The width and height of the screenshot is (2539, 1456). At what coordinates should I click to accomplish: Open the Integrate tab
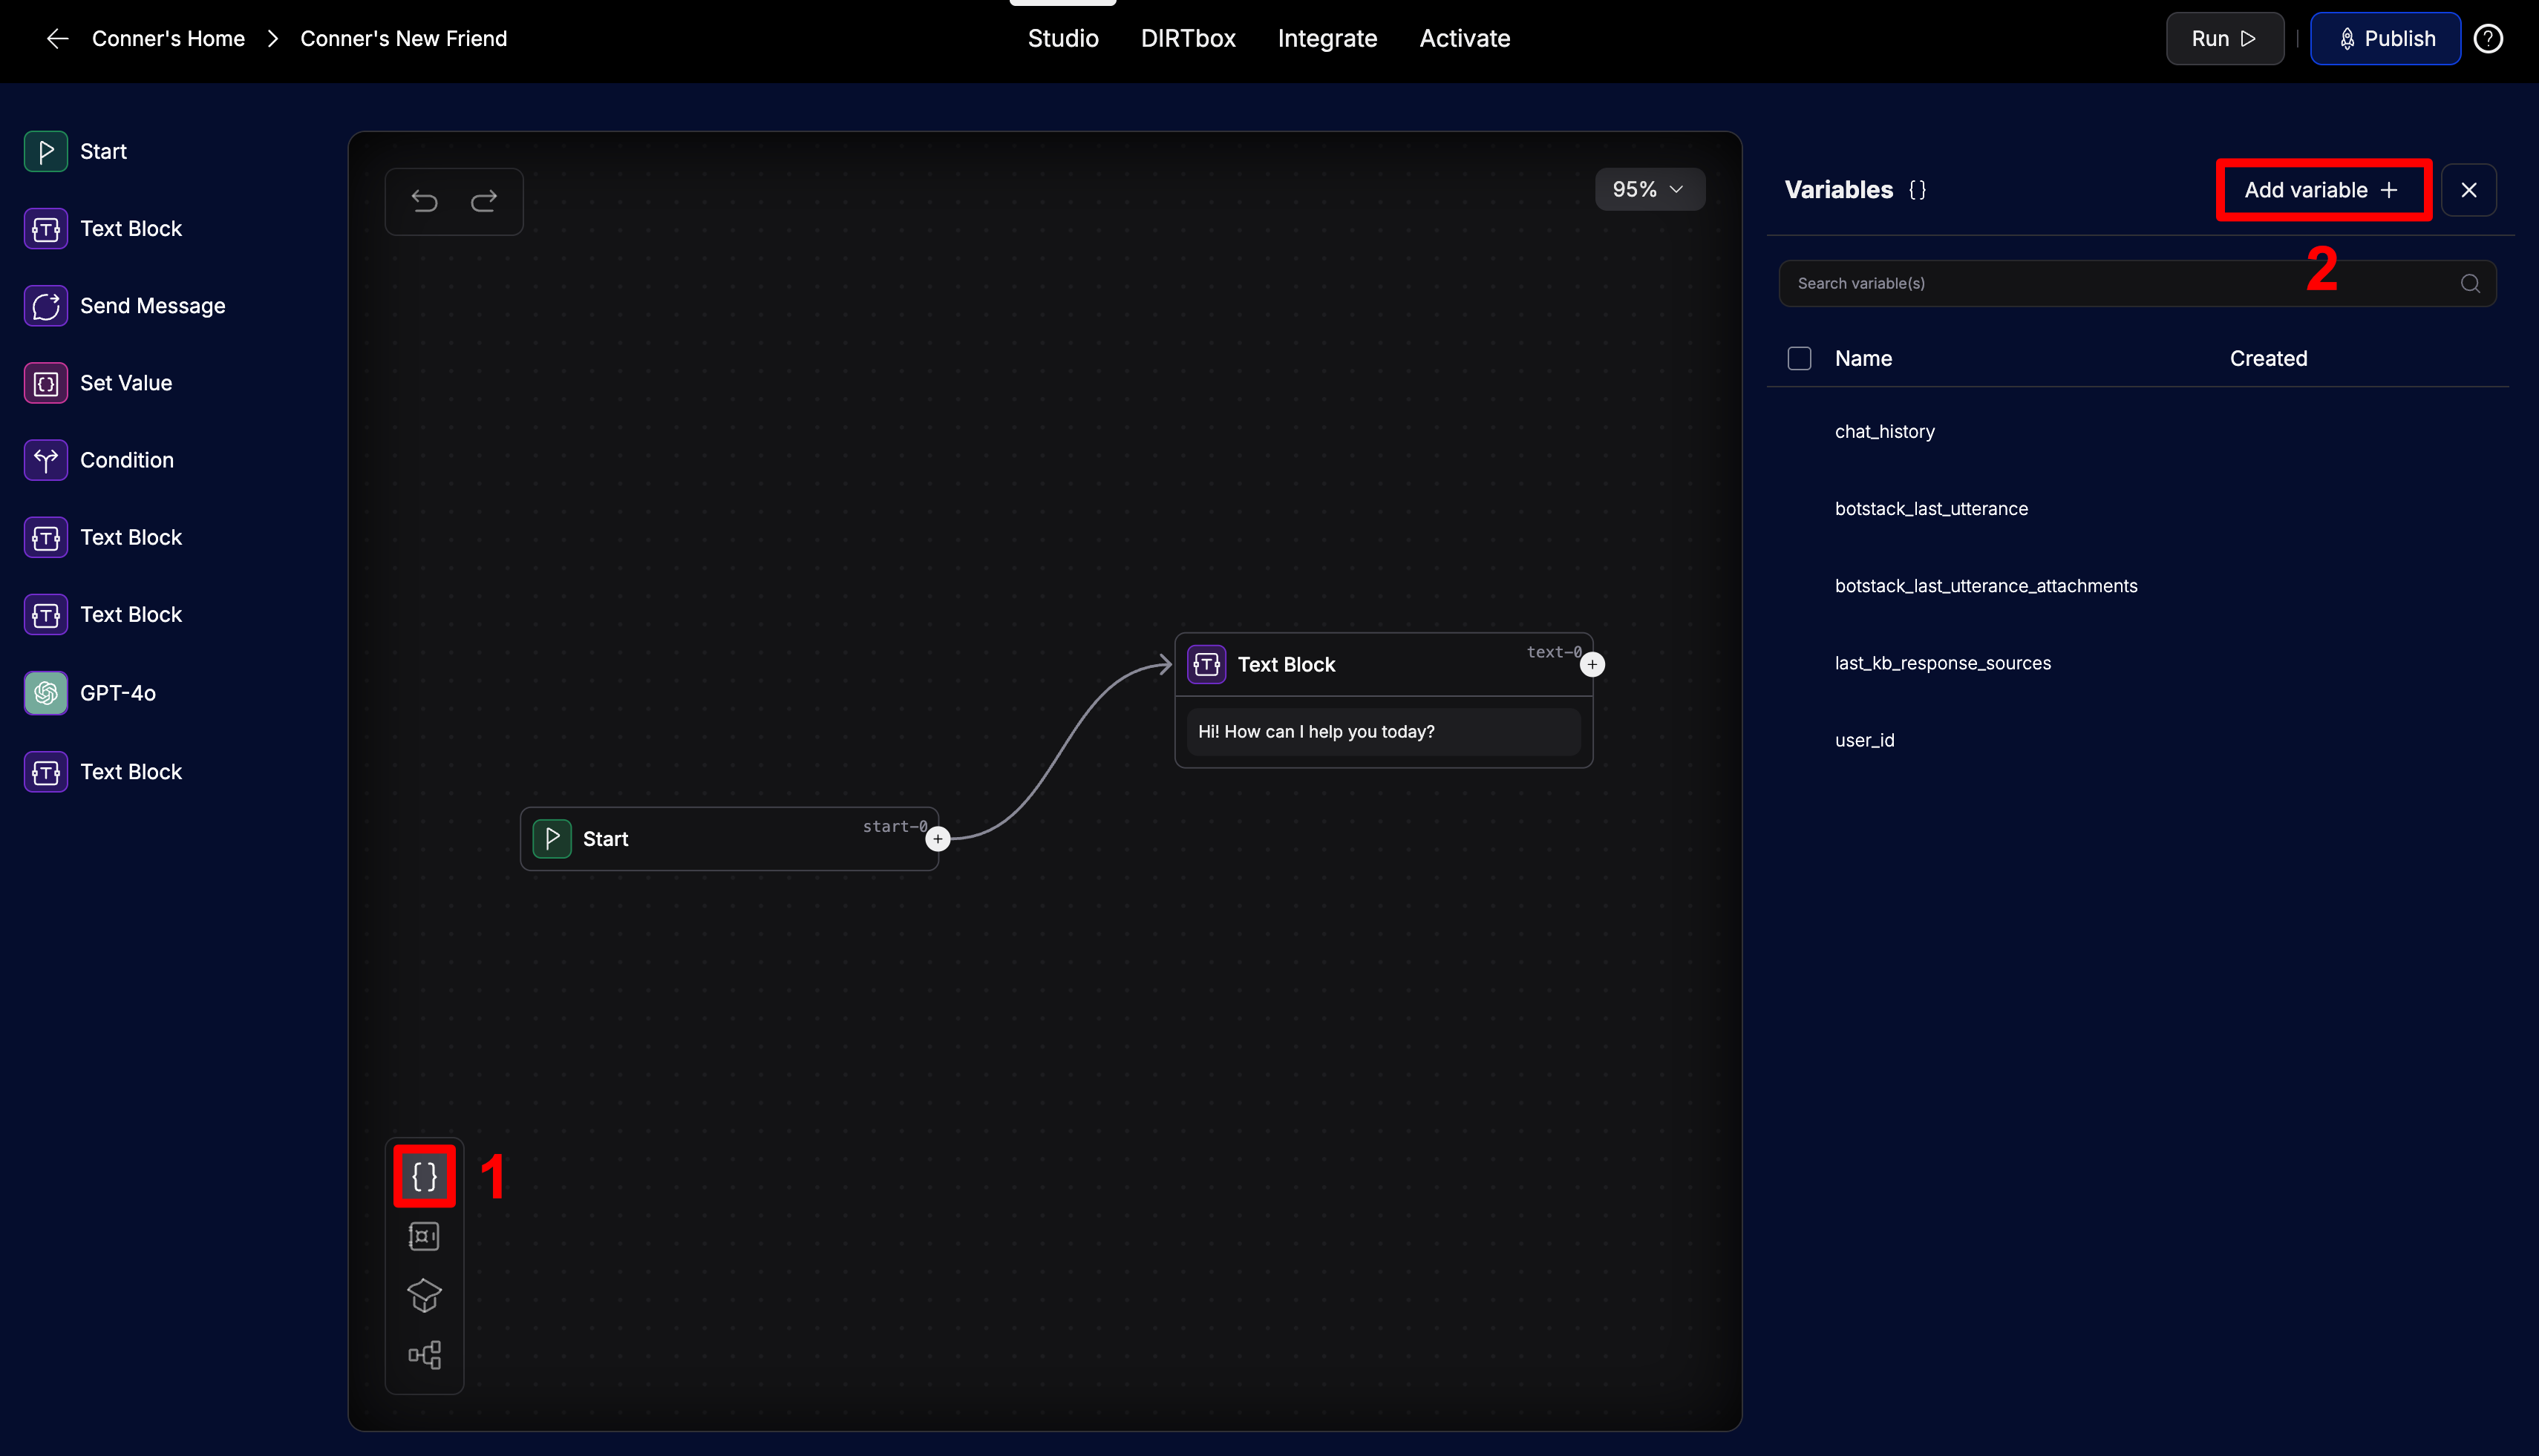(x=1327, y=39)
